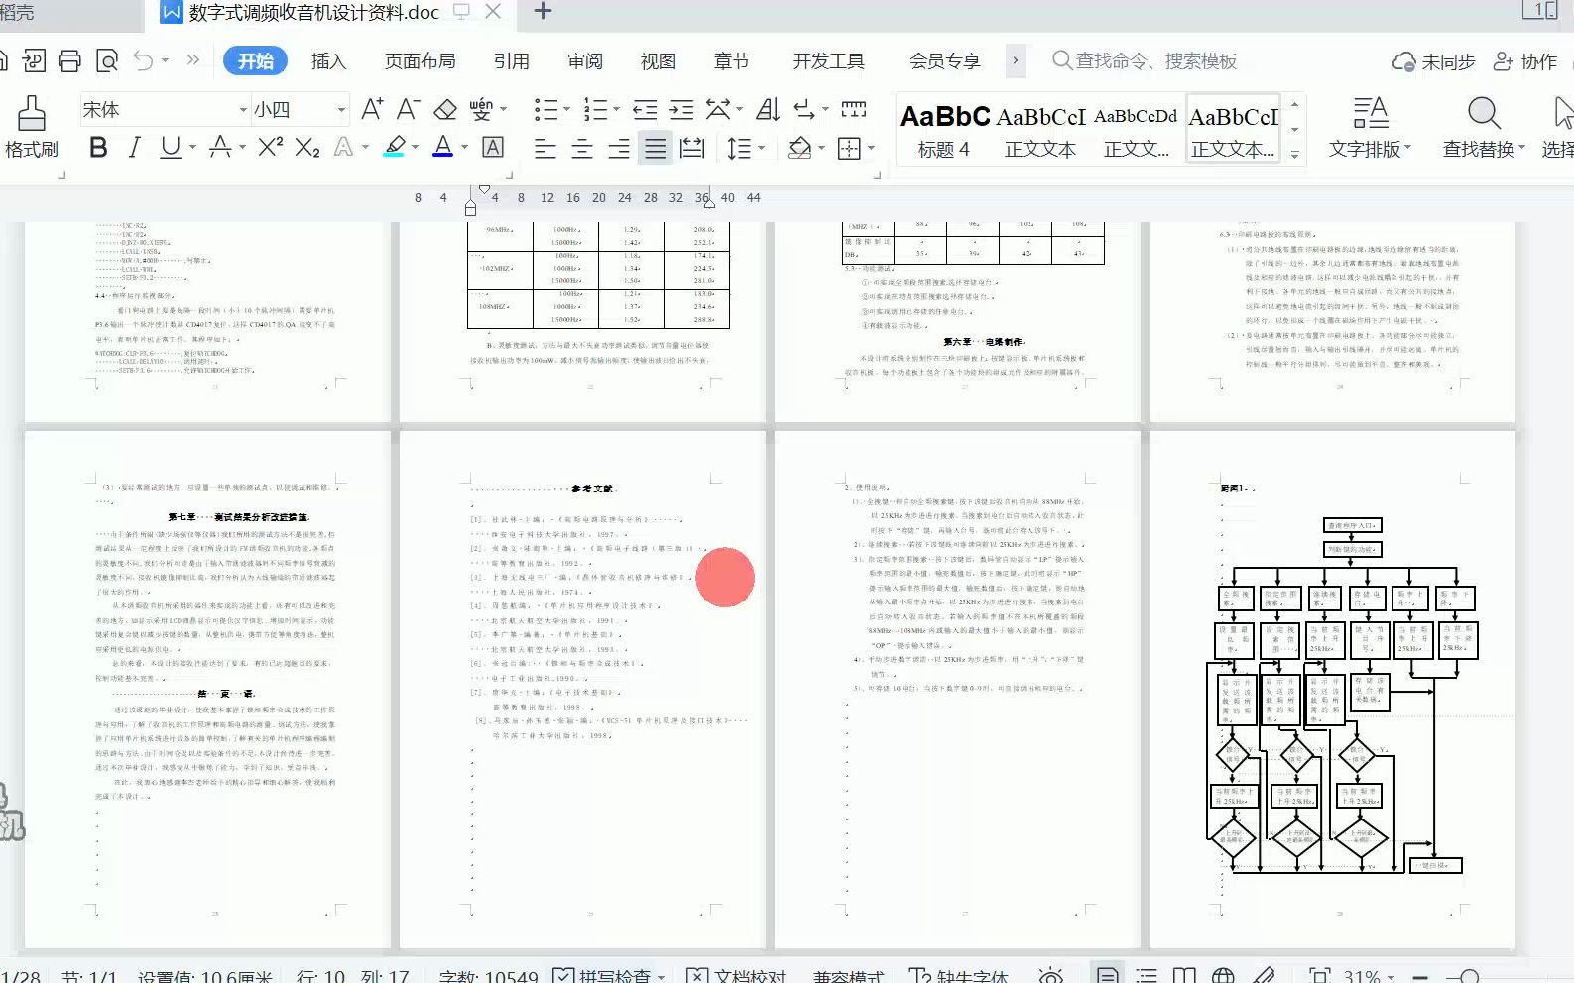Screen dimensions: 1574x983
Task: Expand font color dropdown arrow
Action: click(464, 148)
